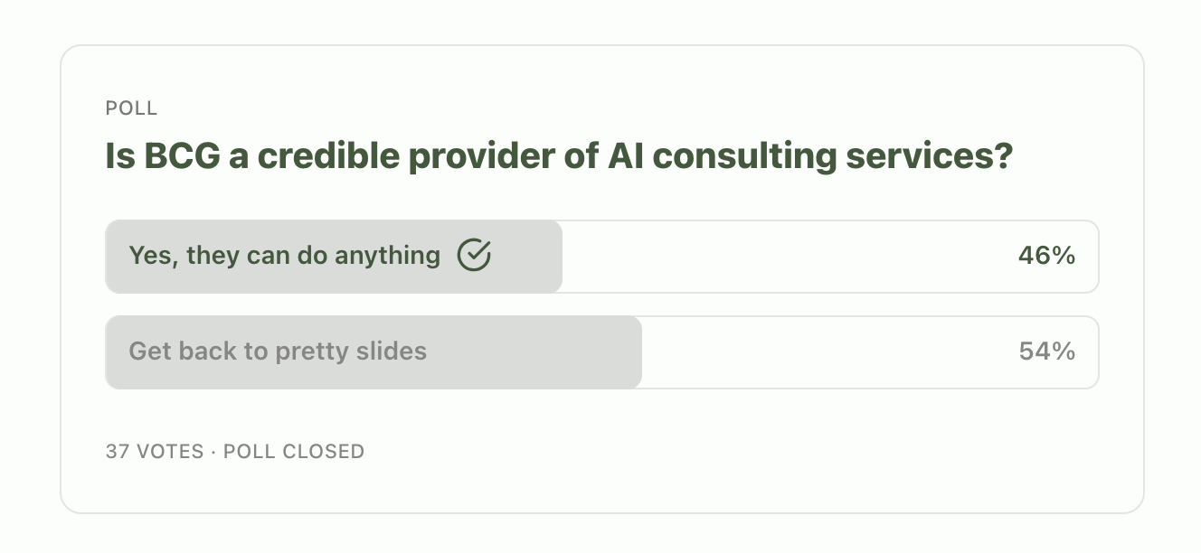Click the gap between the two option bars
The height and width of the screenshot is (553, 1201).
(x=601, y=305)
